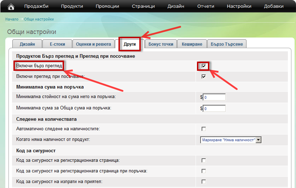Click the Начало breadcrumb link
The height and width of the screenshot is (188, 296).
pyautogui.click(x=12, y=19)
